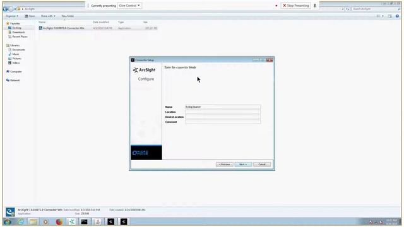Open the Organize menu in Explorer
Viewport: 404px width, 227px height.
click(x=11, y=16)
